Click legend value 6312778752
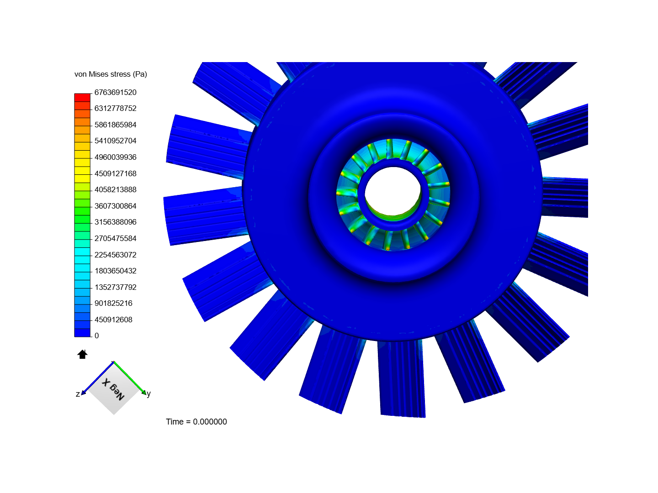This screenshot has height=493, width=658. click(116, 108)
